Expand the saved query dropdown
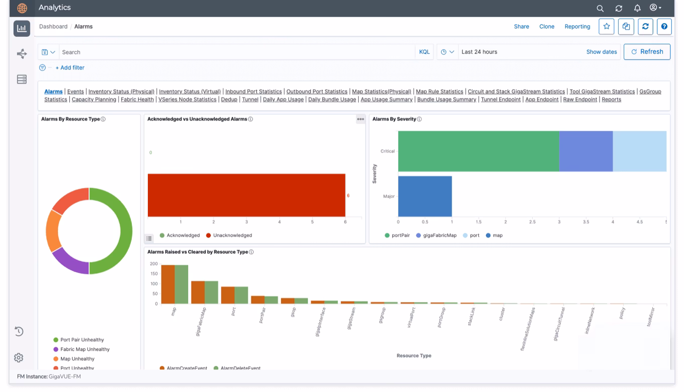The width and height of the screenshot is (684, 392). click(x=48, y=52)
